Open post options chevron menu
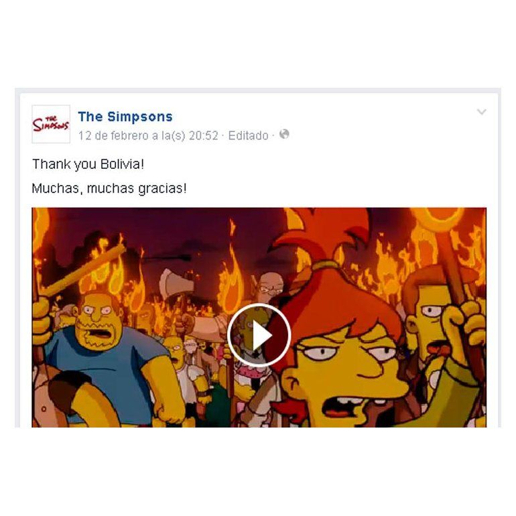Viewport: 516px width, 516px height. [481, 112]
